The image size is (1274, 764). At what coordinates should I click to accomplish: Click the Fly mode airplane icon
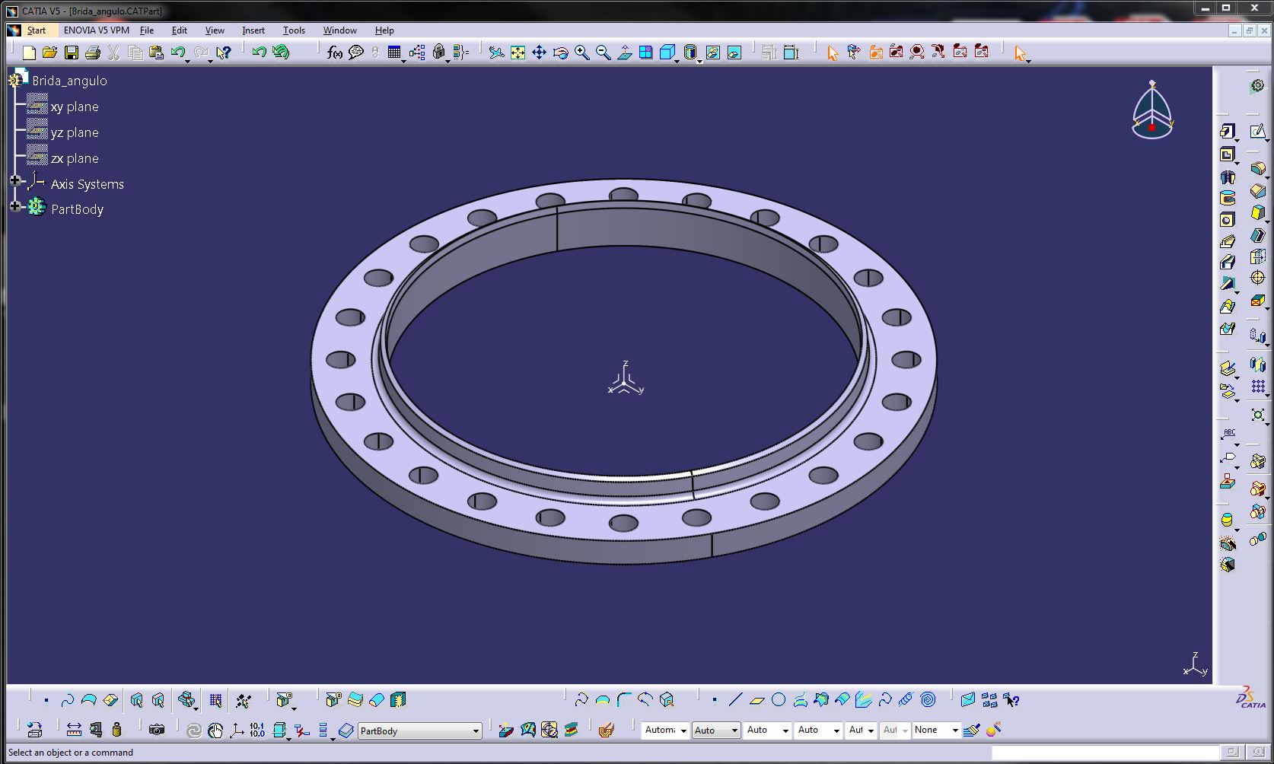496,53
